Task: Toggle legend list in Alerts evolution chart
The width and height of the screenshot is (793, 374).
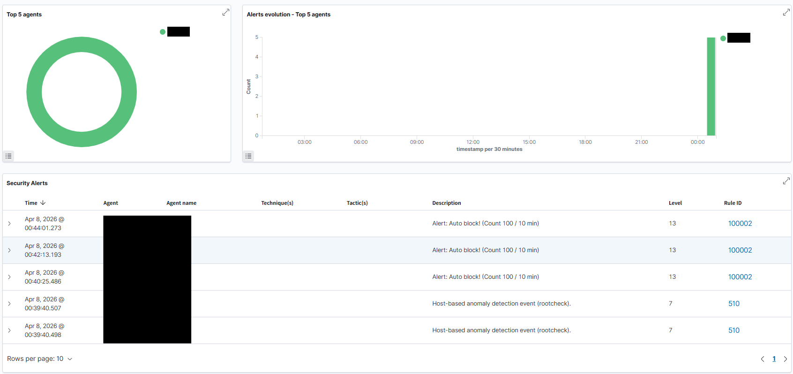Action: [248, 156]
